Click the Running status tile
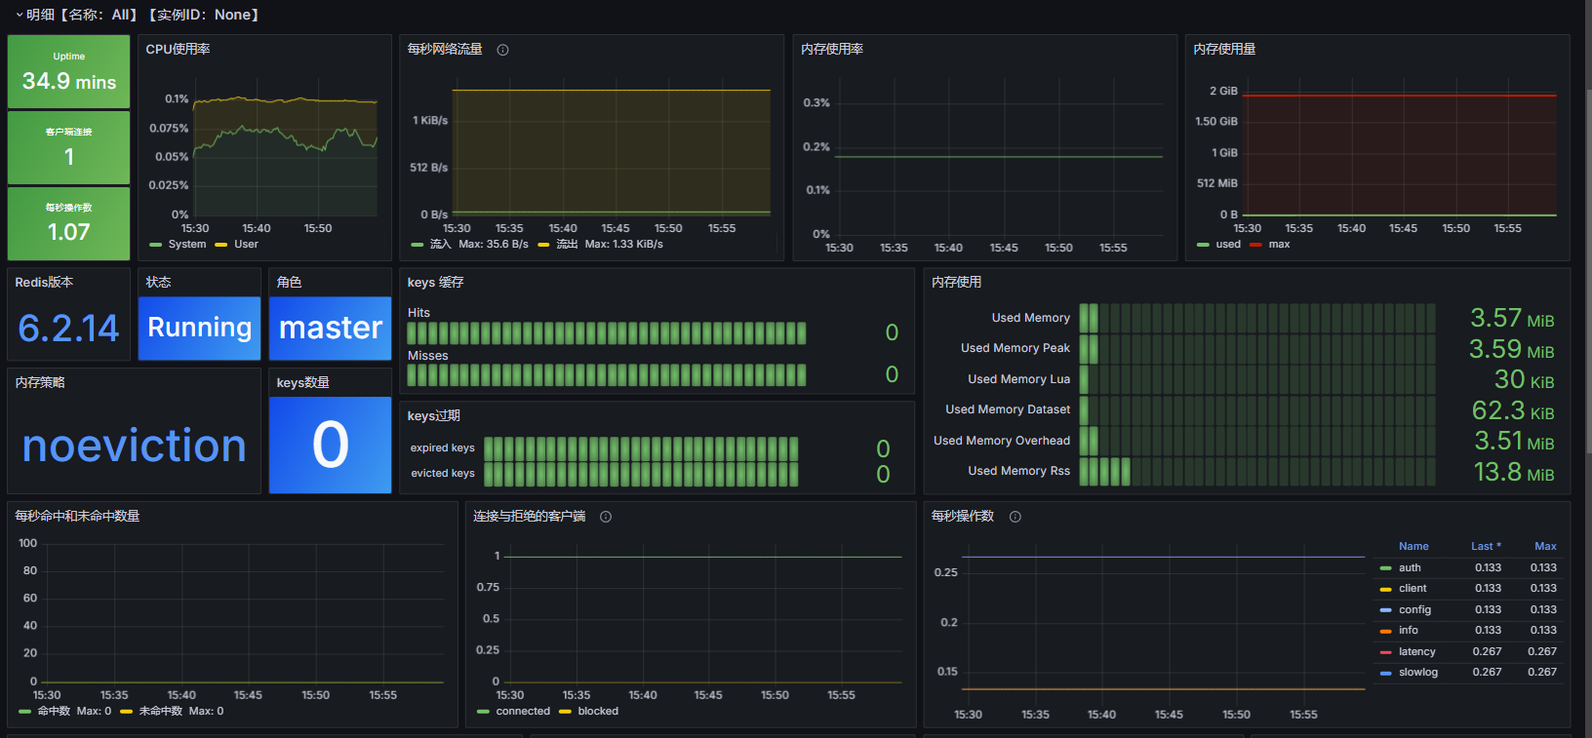Screen dimensions: 1592x738 pos(199,329)
